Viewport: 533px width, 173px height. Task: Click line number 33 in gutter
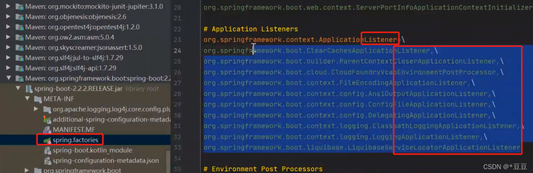pos(177,148)
